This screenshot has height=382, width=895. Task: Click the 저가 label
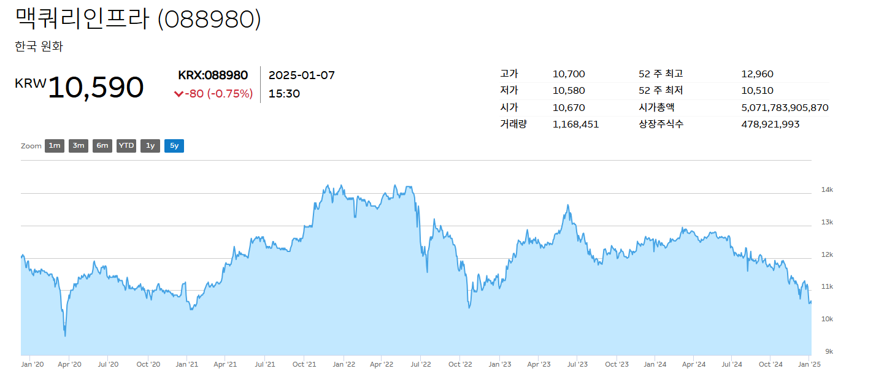(x=509, y=91)
